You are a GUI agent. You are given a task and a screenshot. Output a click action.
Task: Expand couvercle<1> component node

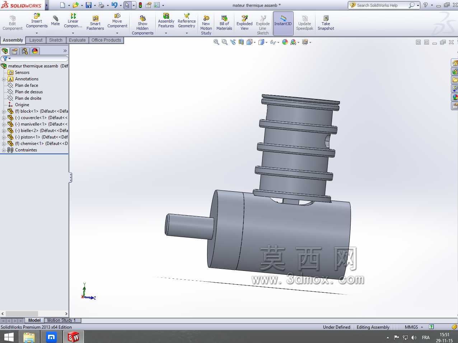click(x=4, y=118)
